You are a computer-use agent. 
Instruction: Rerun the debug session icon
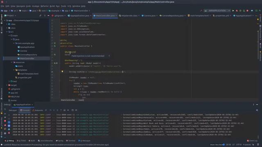[5, 109]
